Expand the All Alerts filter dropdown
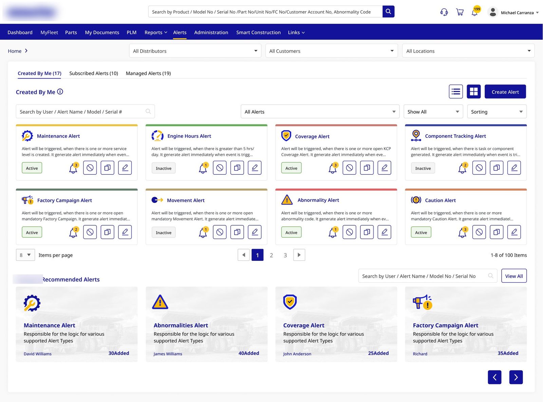The width and height of the screenshot is (543, 402). (320, 112)
